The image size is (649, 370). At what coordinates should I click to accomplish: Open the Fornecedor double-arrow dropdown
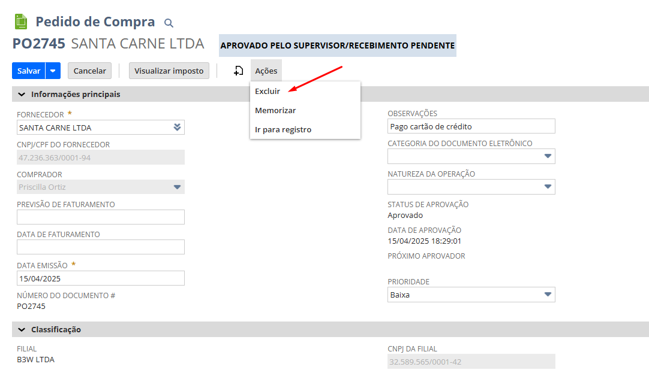coord(177,127)
